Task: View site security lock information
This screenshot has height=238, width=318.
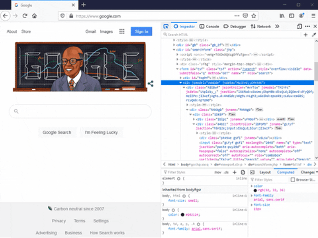Action: (x=71, y=16)
